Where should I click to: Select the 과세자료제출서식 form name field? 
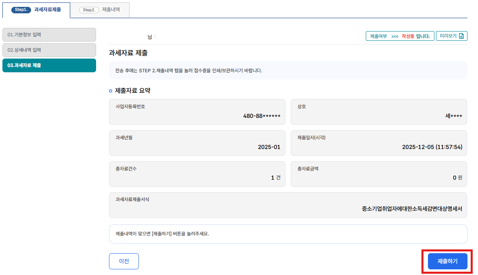coord(288,205)
